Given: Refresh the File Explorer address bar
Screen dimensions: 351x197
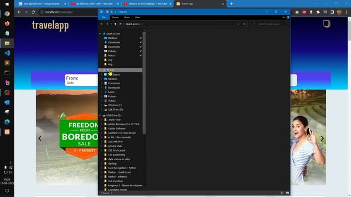Looking at the screenshot, I should (244, 24).
